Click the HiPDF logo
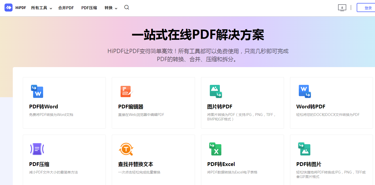This screenshot has width=375, height=185. point(16,8)
